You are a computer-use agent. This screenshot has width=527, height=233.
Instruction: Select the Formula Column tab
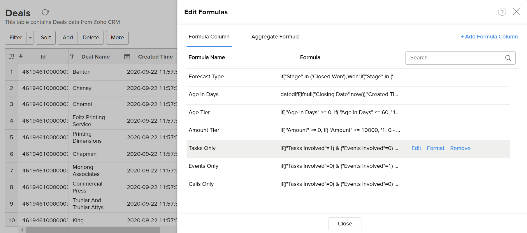[x=209, y=37]
